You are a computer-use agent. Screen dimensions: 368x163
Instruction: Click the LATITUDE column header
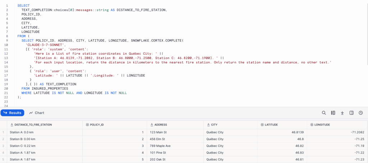(x=271, y=125)
